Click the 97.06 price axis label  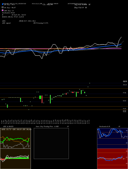(x=125, y=93)
